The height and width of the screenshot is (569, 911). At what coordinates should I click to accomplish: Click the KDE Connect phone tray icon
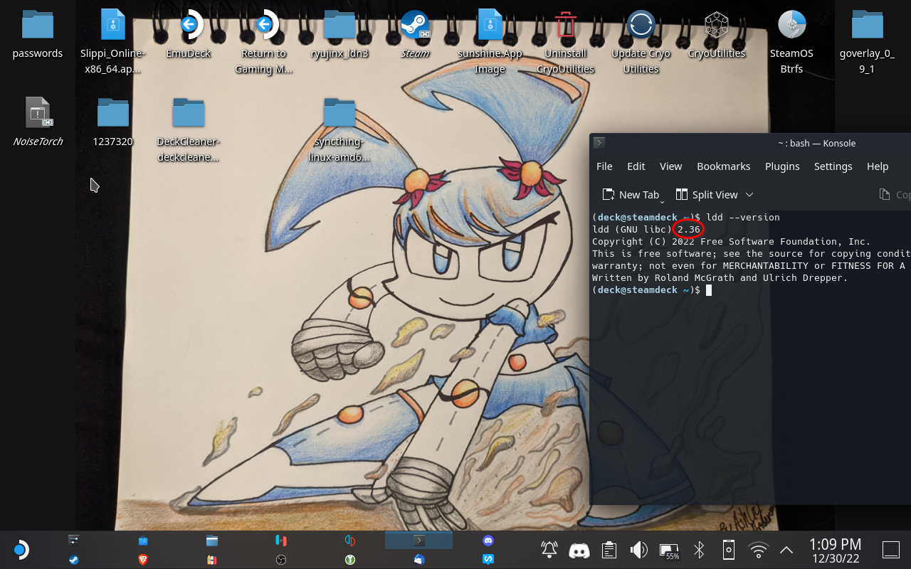pos(729,550)
